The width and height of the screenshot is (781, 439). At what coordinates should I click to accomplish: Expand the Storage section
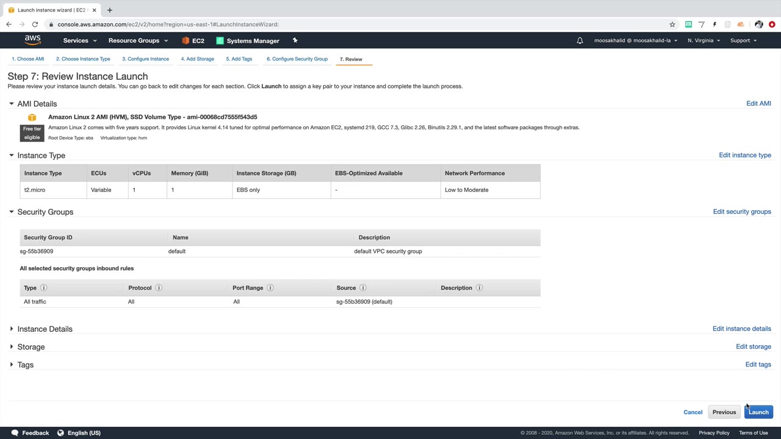point(12,347)
